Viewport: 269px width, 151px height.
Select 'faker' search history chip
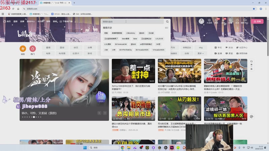point(135,39)
